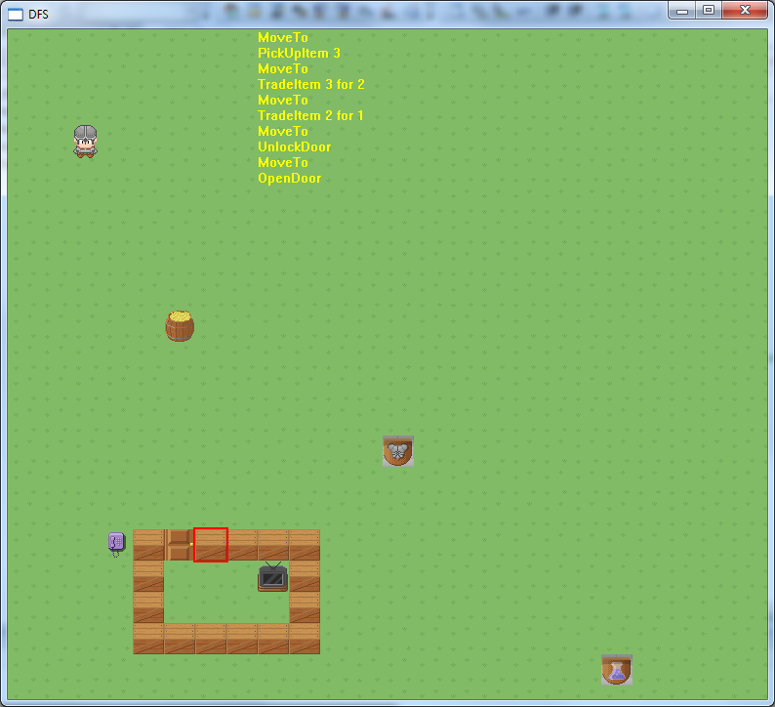Viewport: 775px width, 707px height.
Task: Select the purple payphone item
Action: click(116, 544)
